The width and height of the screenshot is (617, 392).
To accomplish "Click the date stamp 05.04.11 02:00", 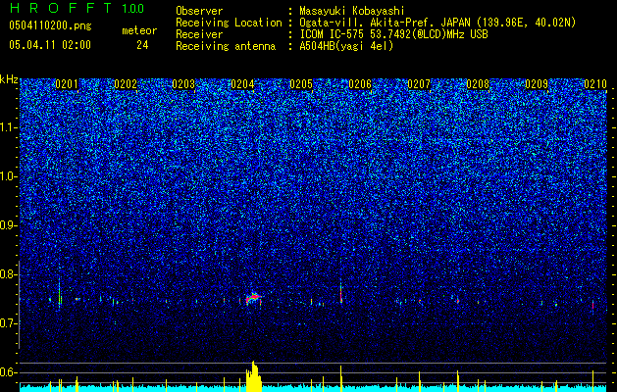I will [x=50, y=44].
